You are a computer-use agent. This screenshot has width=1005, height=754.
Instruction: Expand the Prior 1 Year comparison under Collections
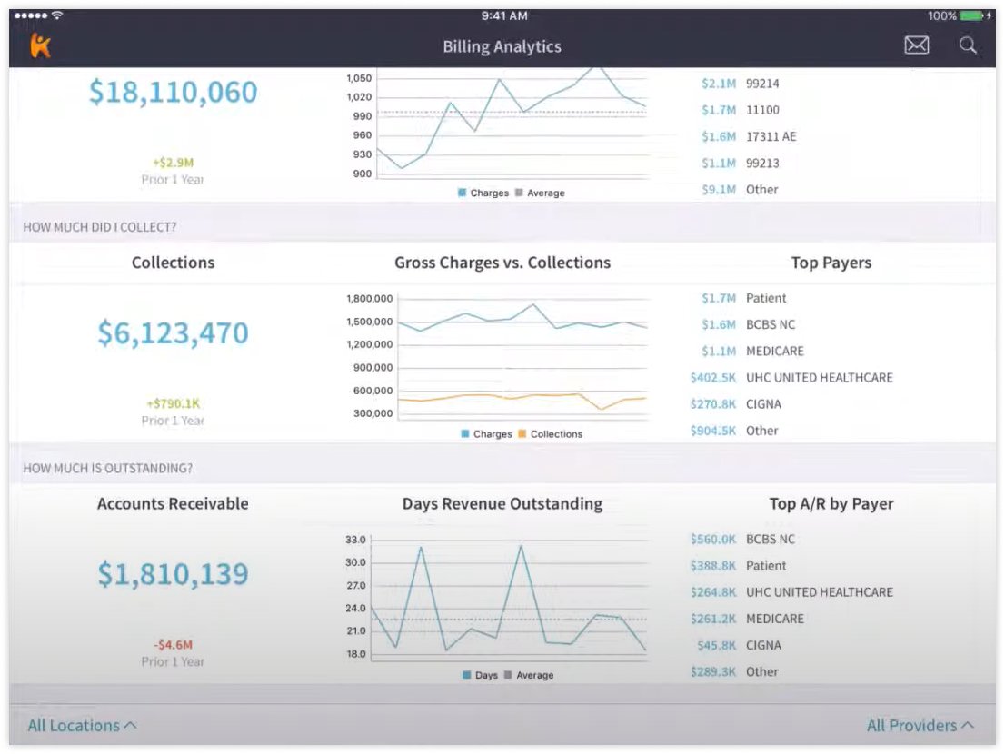pos(173,411)
